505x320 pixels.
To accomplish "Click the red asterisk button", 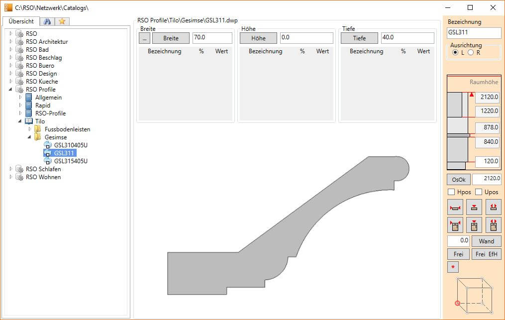I will point(453,267).
